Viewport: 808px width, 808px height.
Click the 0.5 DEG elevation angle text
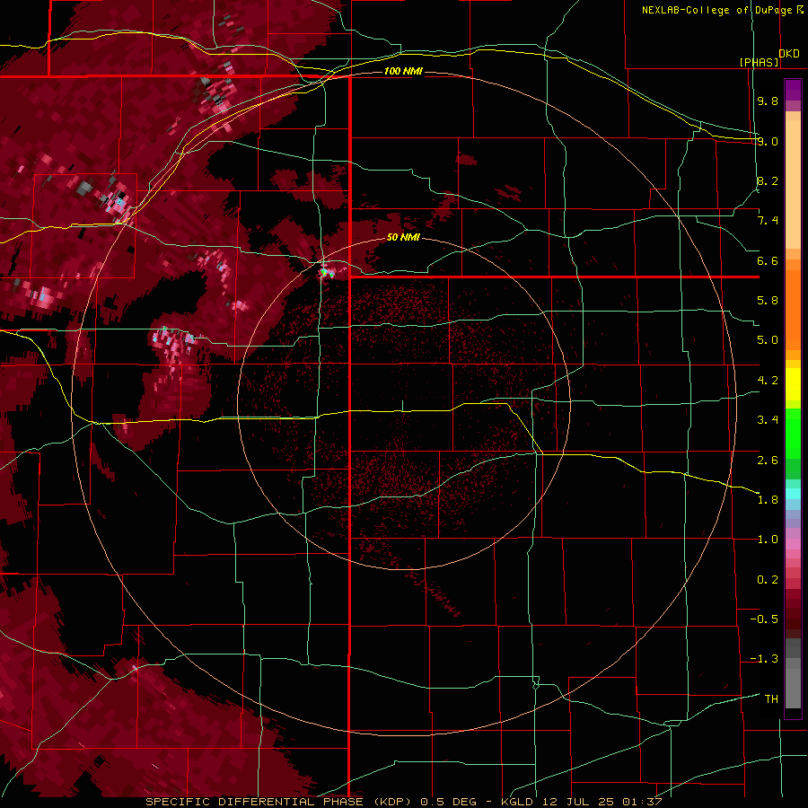tap(447, 802)
